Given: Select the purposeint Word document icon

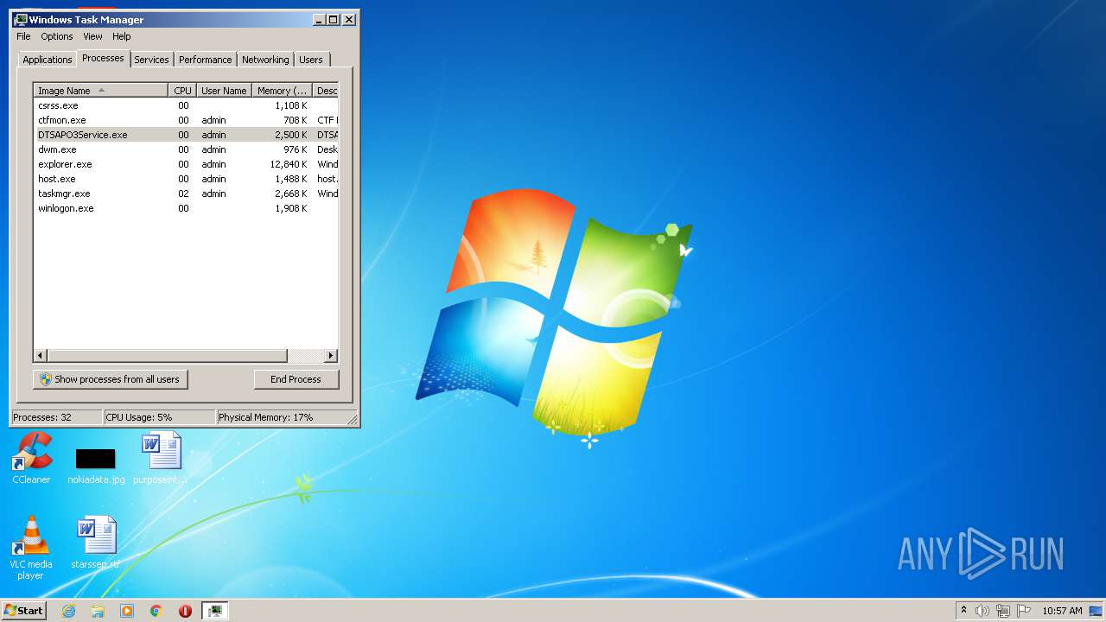Looking at the screenshot, I should pyautogui.click(x=161, y=458).
